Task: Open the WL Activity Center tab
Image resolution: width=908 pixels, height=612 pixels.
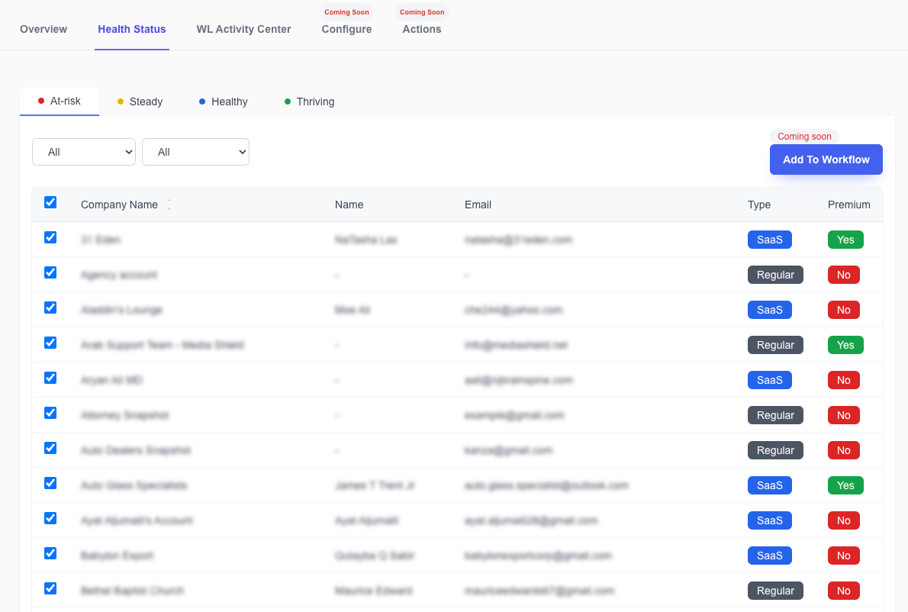Action: click(244, 29)
